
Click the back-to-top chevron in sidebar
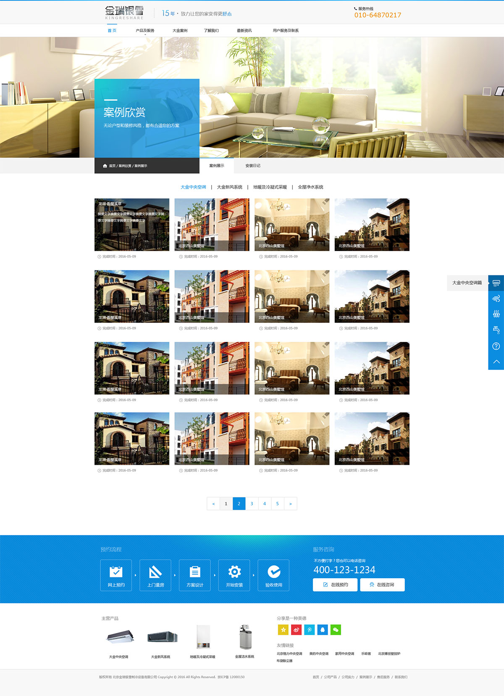point(496,362)
